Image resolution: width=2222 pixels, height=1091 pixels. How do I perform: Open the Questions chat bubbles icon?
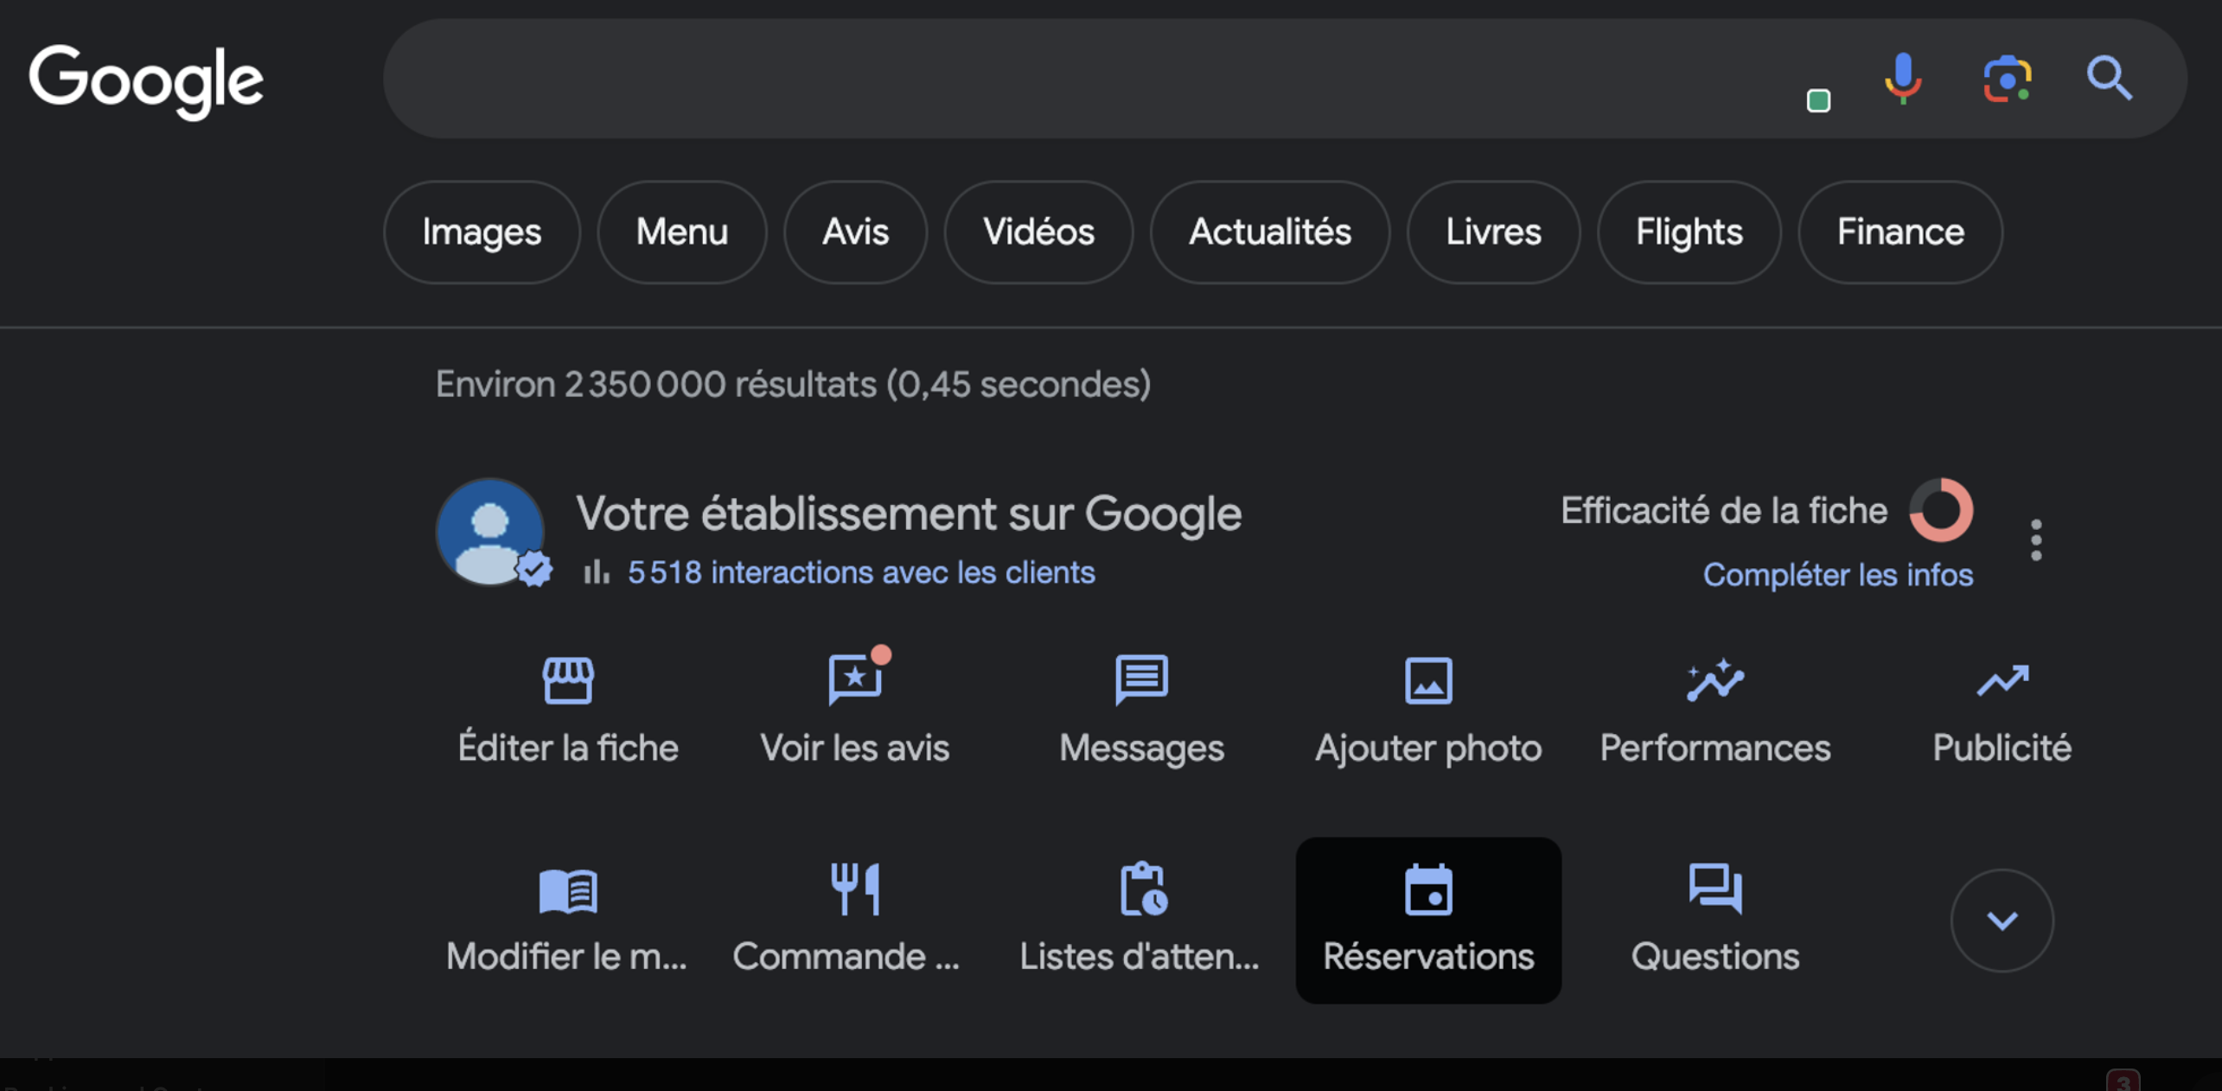[1715, 889]
